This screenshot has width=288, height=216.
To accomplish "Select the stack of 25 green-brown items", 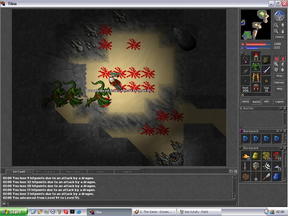I will [x=267, y=156].
